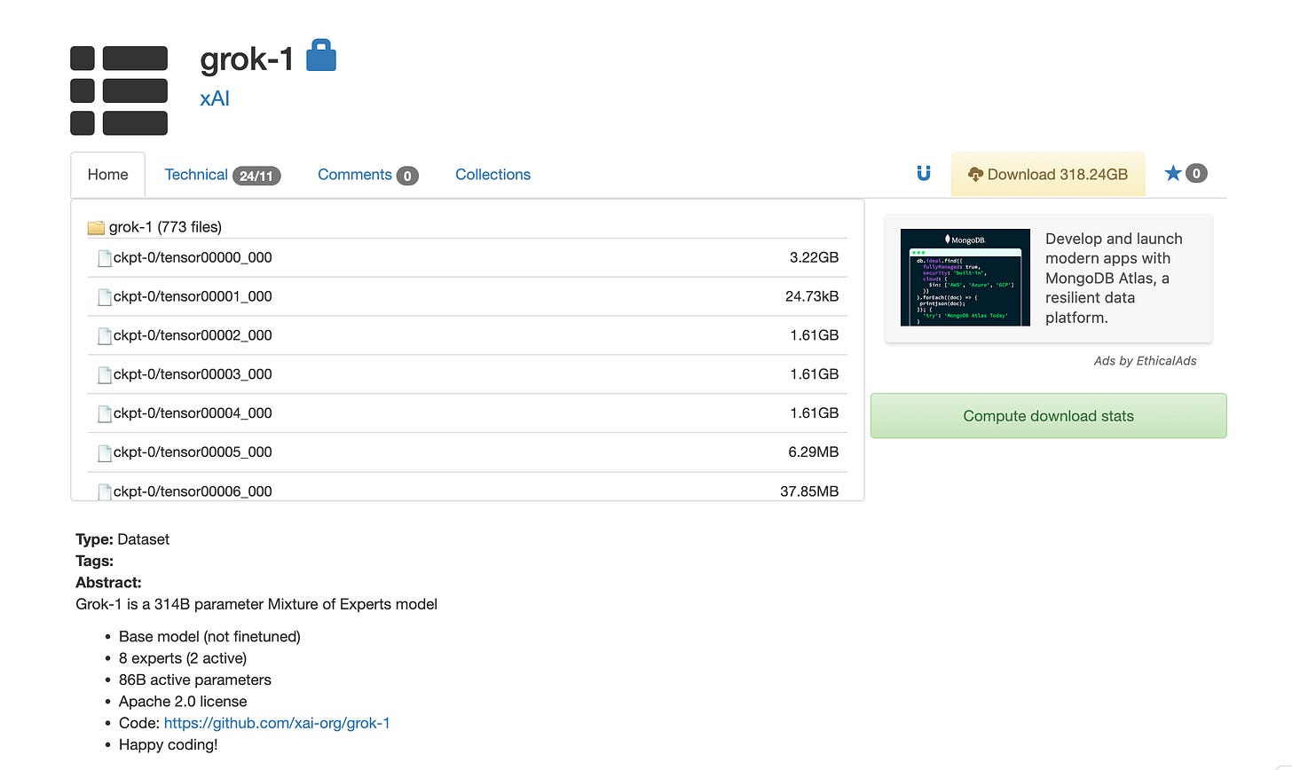Select ckpt-0/tensor00004_000 file name
This screenshot has width=1292, height=770.
click(x=193, y=413)
